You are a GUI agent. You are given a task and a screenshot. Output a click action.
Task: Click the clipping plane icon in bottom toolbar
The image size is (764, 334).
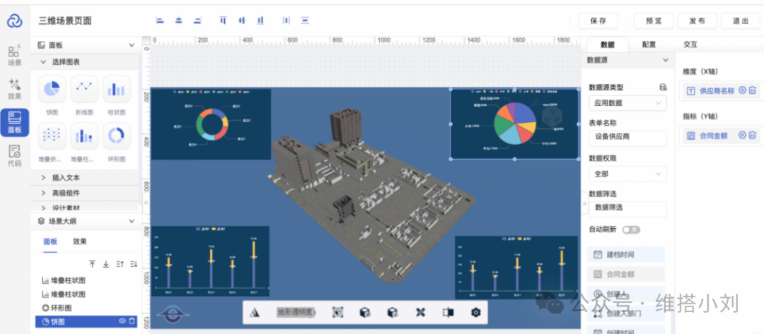pyautogui.click(x=448, y=313)
